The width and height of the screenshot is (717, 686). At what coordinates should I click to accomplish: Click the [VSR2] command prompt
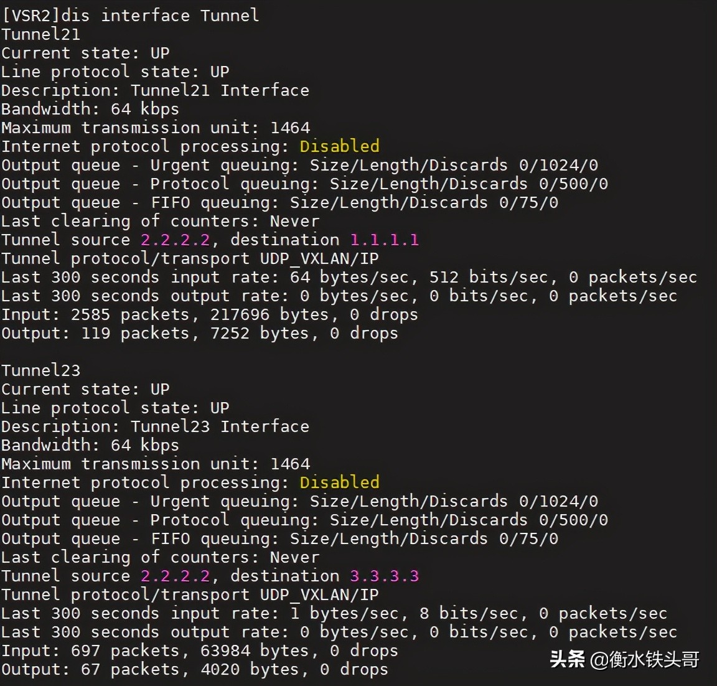[31, 16]
